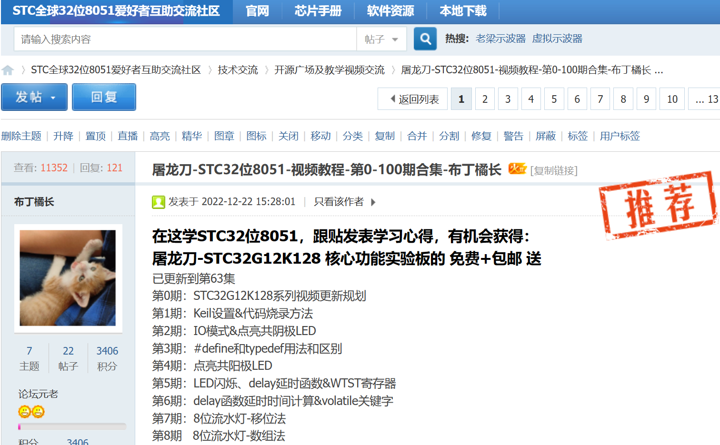Go to page 5
720x445 pixels.
pyautogui.click(x=554, y=99)
